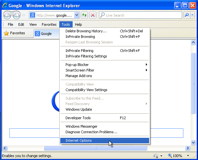Screen dimensions: 198x160
Task: Open the Favorites menu in menu bar
Action: 49,24
